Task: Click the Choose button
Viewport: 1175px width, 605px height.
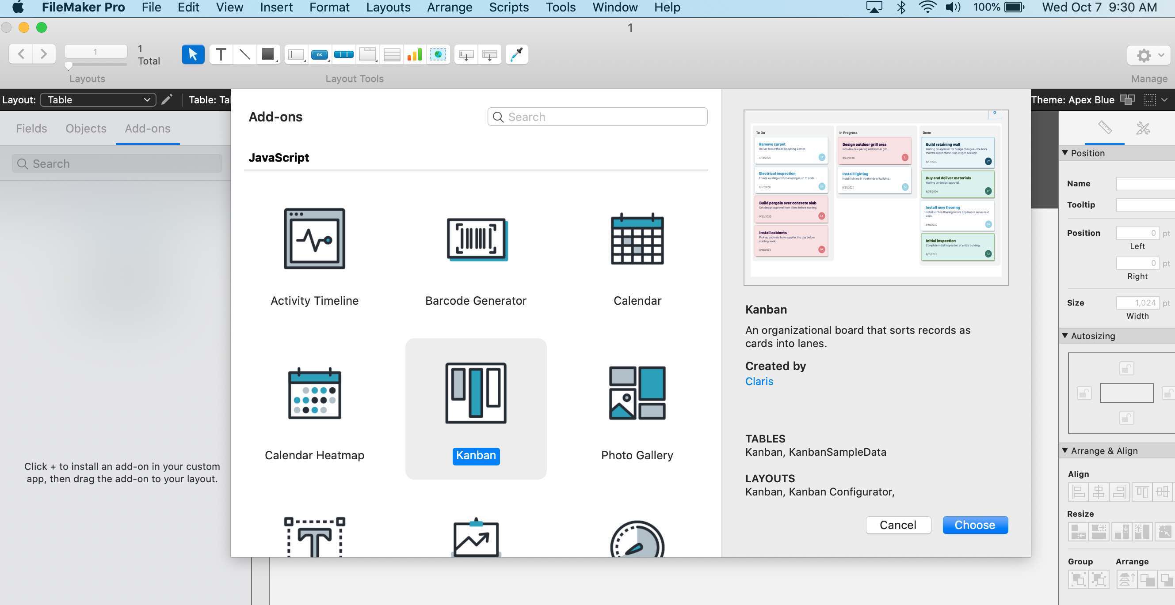Action: [x=975, y=525]
